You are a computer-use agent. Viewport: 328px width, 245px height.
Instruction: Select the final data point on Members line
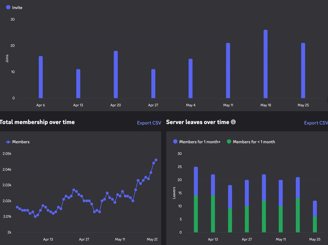pyautogui.click(x=156, y=160)
